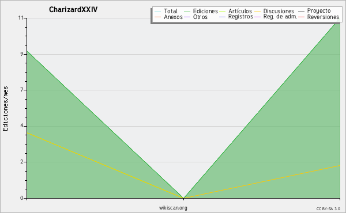Click the Registros legend label
The image size is (346, 213).
pos(240,17)
